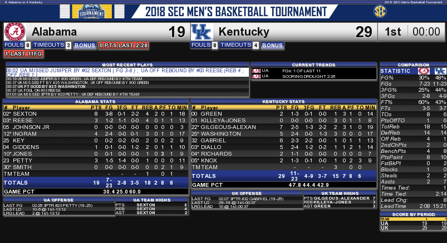The width and height of the screenshot is (447, 243).
Task: Click the SEC circular logo
Action: point(380,11)
